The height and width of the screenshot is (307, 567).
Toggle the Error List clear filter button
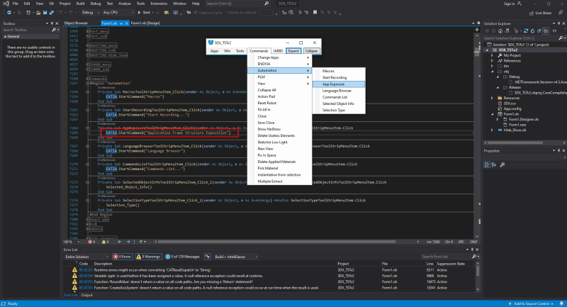[x=208, y=257]
